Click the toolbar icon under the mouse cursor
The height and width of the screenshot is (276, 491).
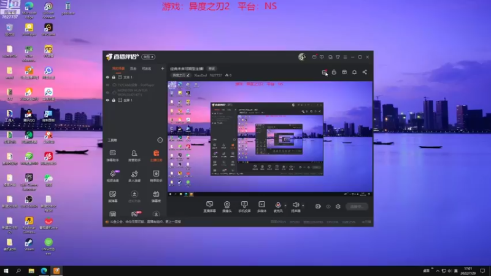(324, 72)
